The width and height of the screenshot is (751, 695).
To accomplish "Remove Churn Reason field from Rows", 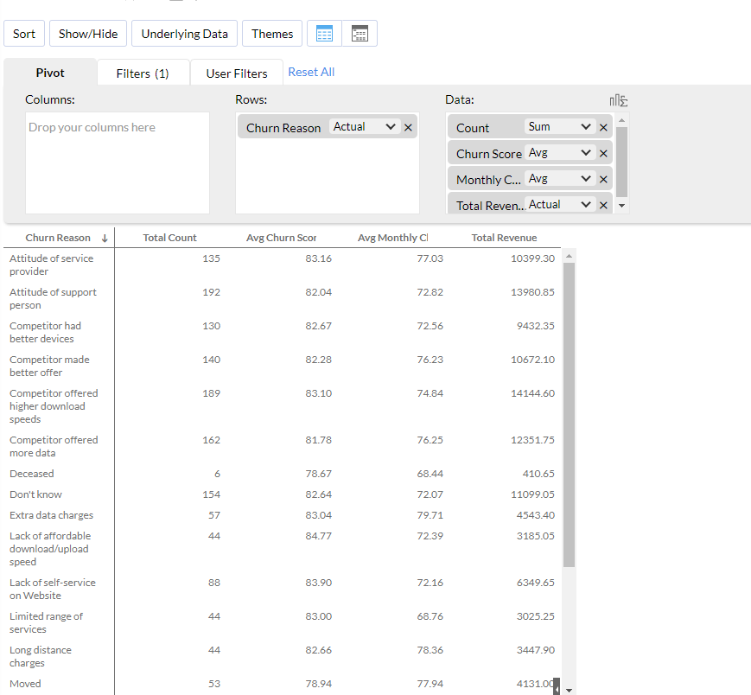I will click(408, 127).
